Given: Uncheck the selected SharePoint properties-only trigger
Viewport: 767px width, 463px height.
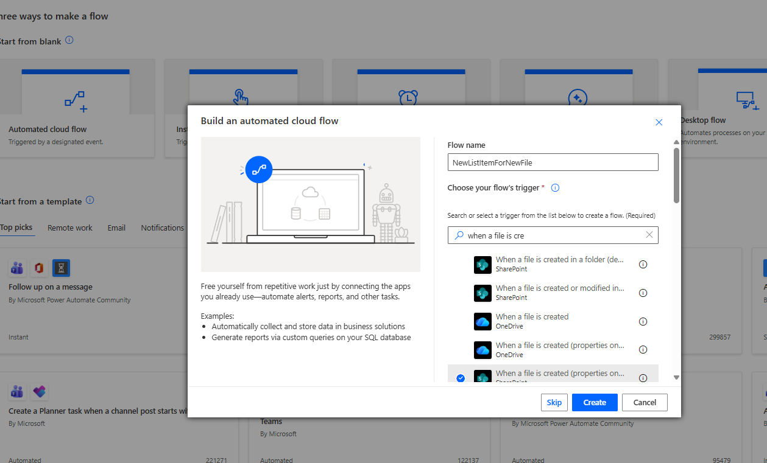Looking at the screenshot, I should 461,378.
